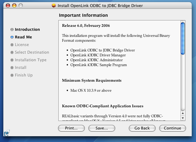
Task: Click the gray bullet beside Finish Up
Action: pyautogui.click(x=12, y=75)
